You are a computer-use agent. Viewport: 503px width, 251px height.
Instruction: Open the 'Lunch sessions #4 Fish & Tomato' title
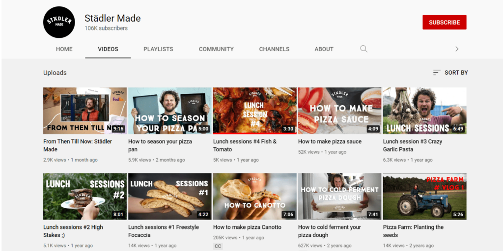(245, 145)
